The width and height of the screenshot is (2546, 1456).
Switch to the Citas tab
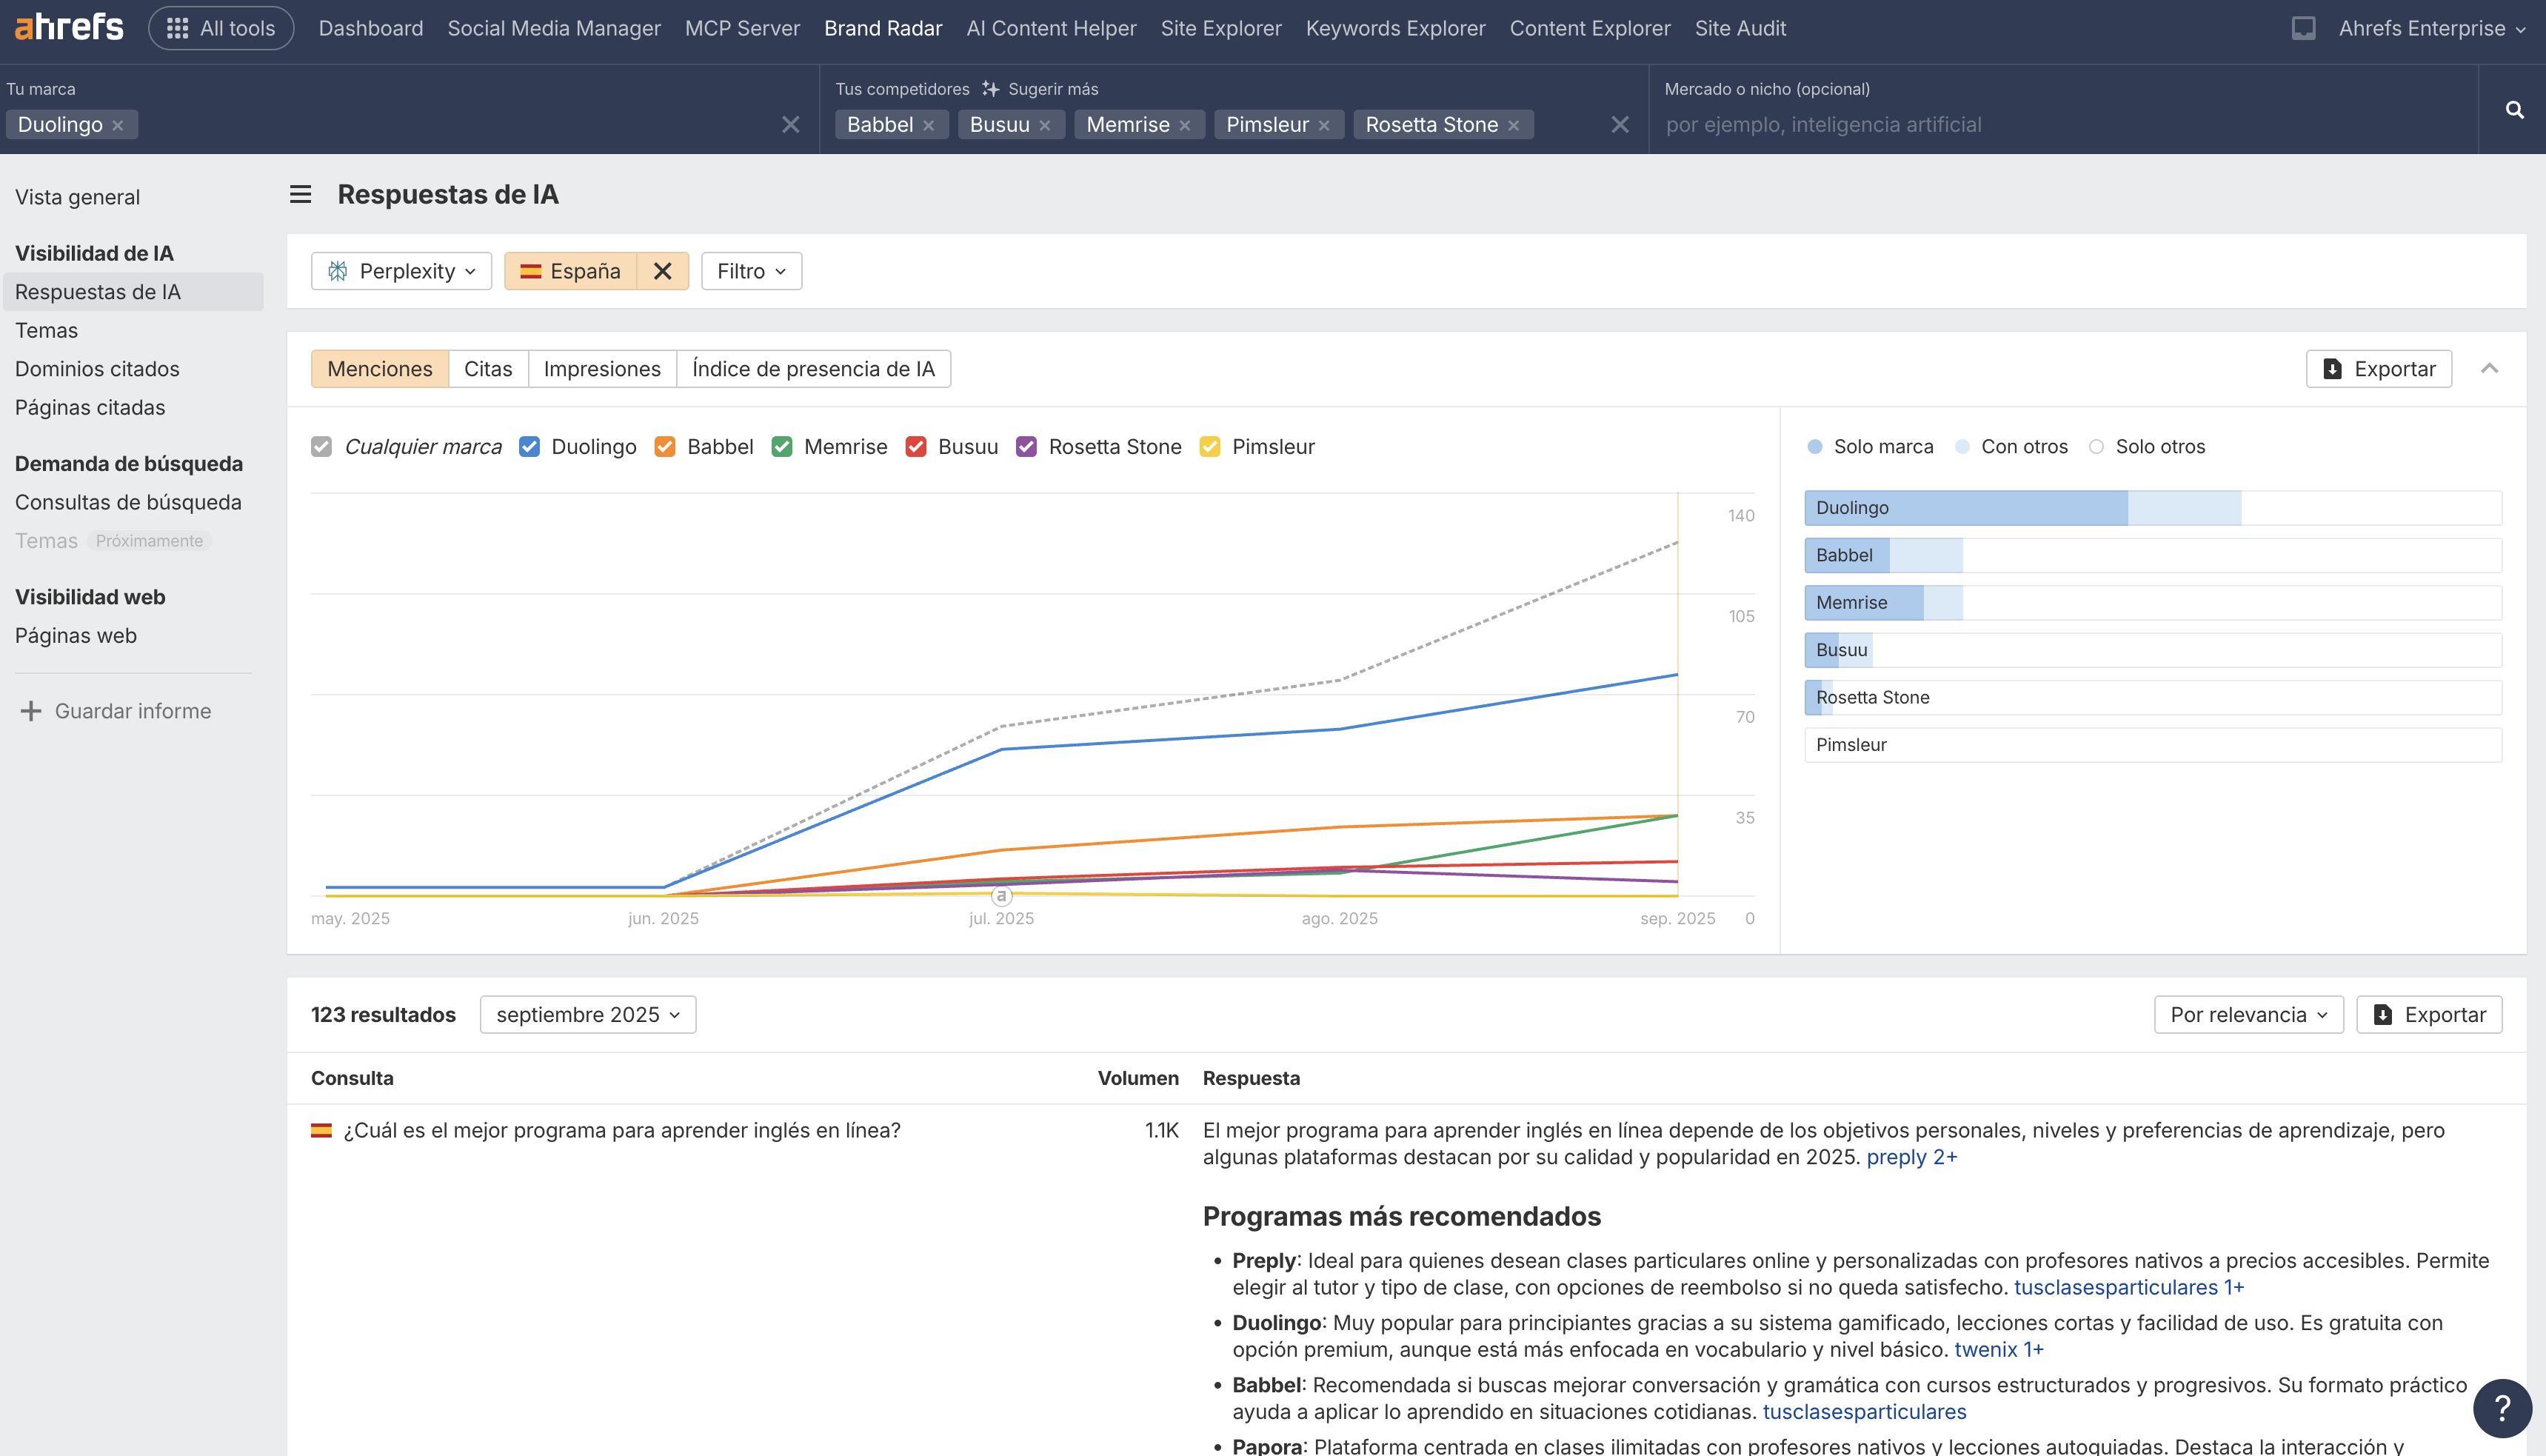point(488,369)
